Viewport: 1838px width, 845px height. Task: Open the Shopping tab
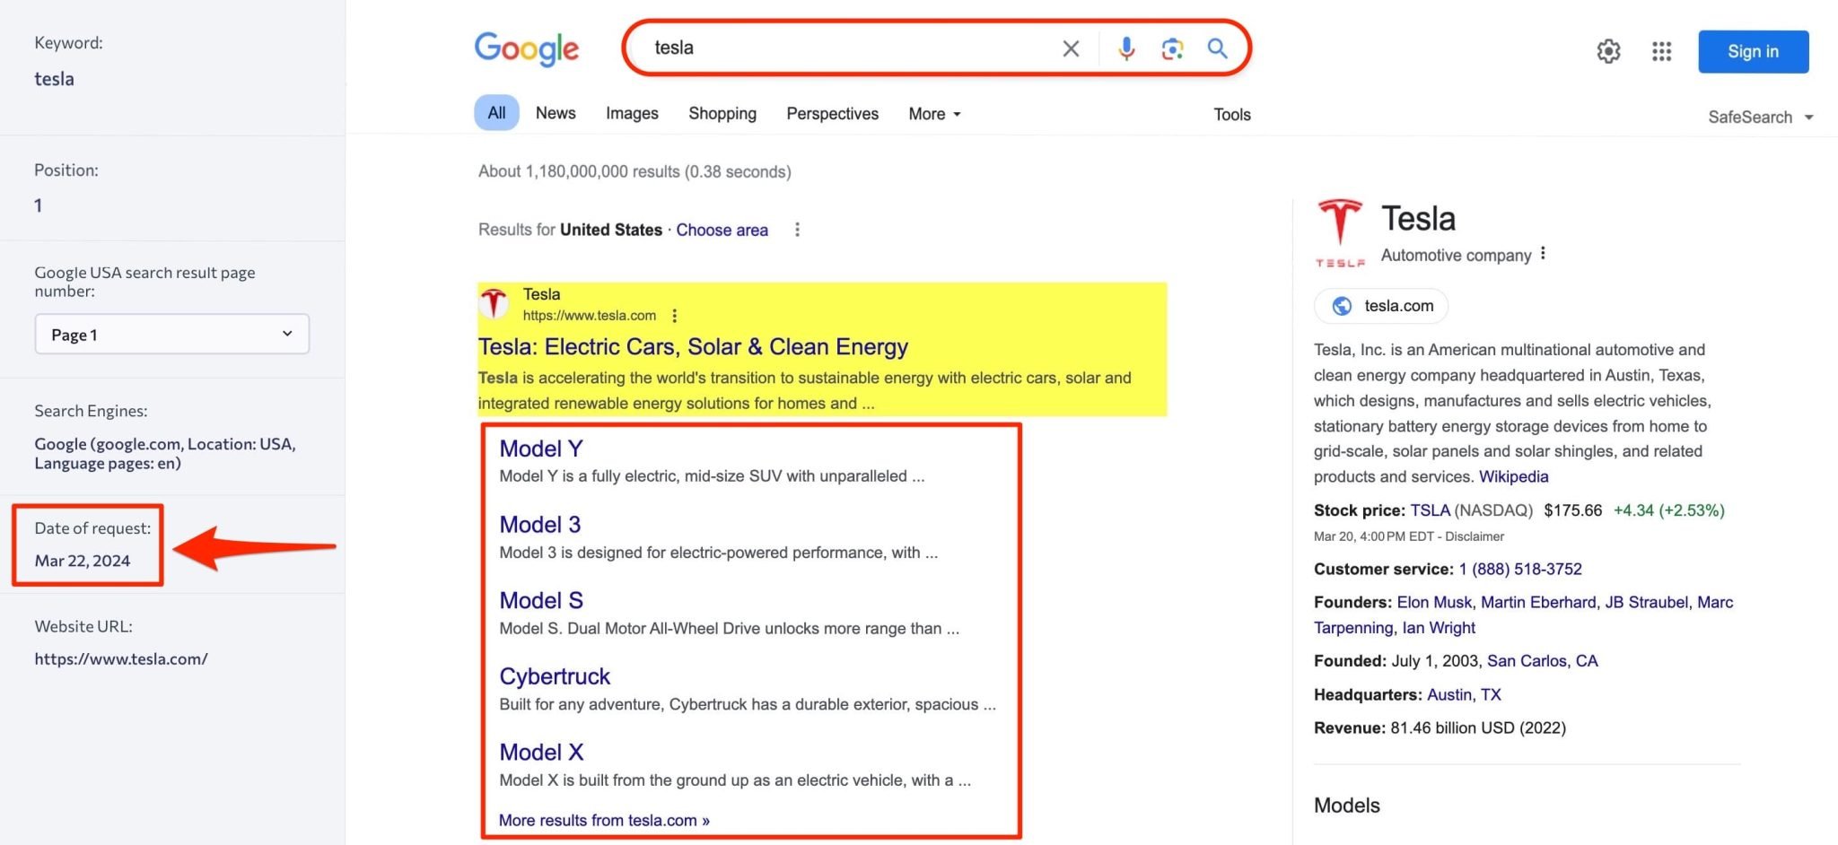(722, 113)
